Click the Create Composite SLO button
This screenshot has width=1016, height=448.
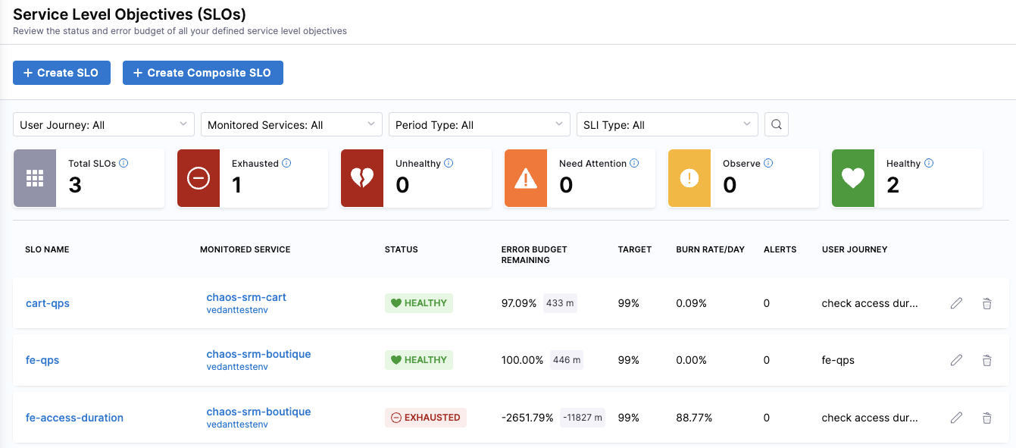[202, 73]
